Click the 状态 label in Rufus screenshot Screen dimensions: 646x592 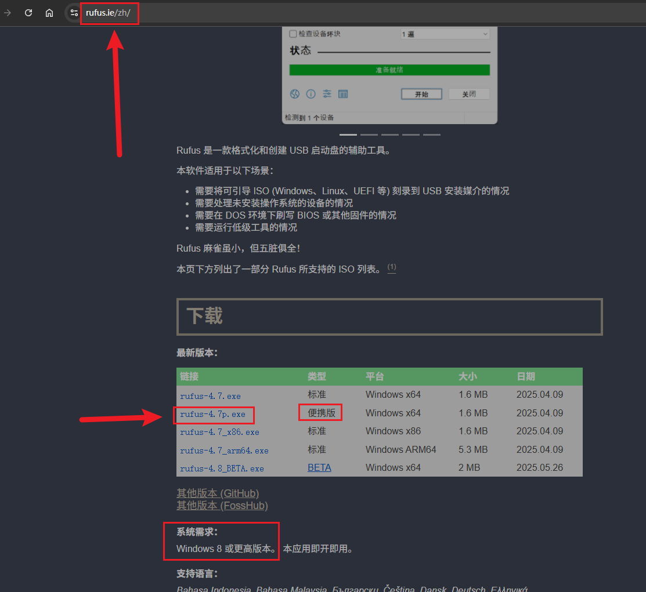tap(300, 50)
